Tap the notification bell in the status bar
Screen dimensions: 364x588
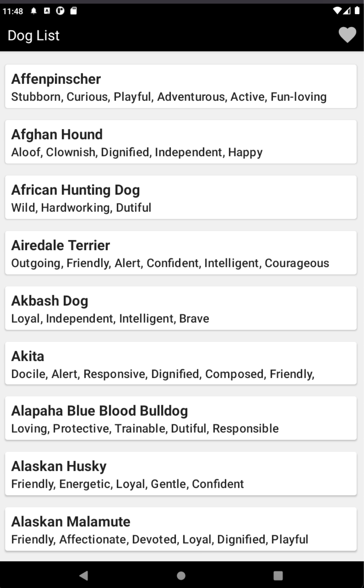(33, 11)
